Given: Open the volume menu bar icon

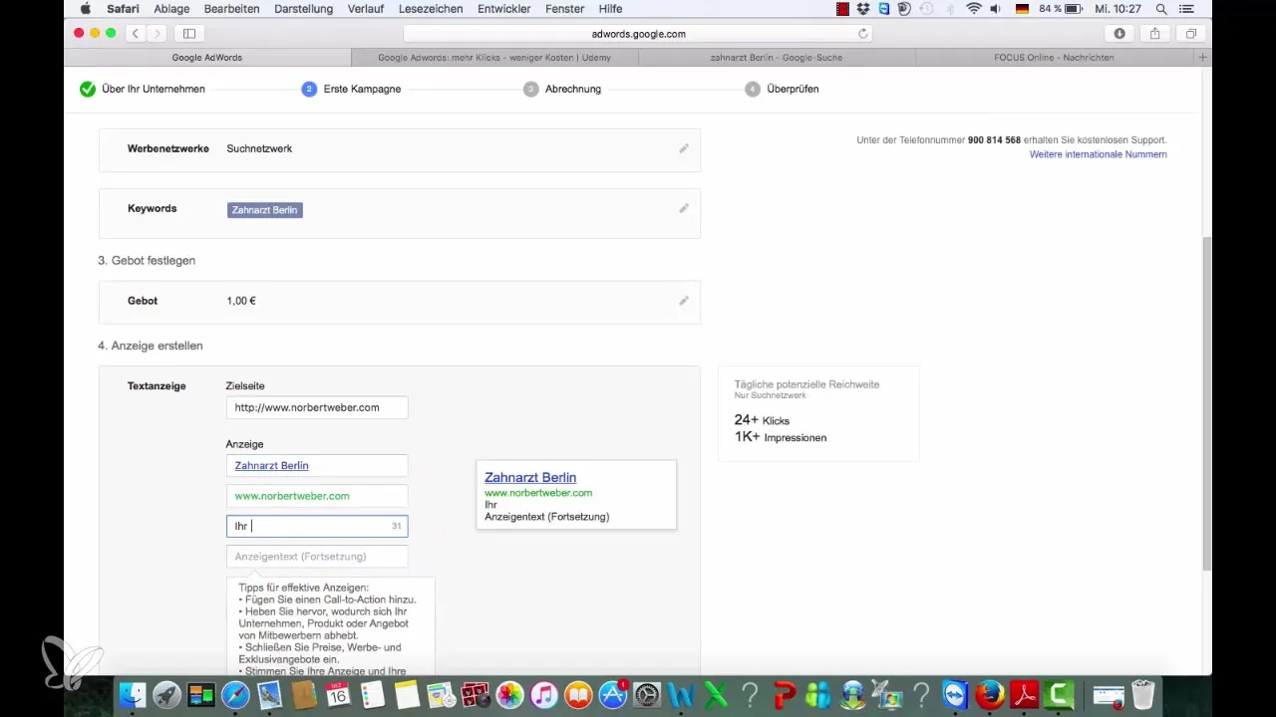Looking at the screenshot, I should (997, 8).
